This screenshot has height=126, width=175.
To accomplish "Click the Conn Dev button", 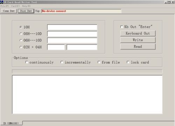I will click(x=9, y=11).
